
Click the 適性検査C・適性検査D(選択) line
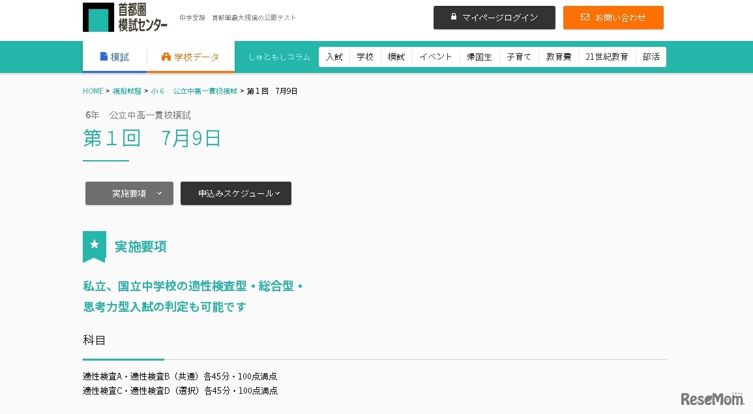click(x=180, y=391)
